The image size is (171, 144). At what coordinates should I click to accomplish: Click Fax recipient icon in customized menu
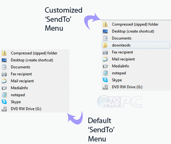[x=105, y=52]
